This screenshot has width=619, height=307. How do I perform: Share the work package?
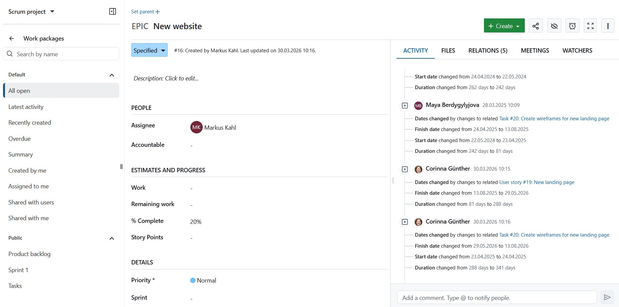tap(536, 25)
